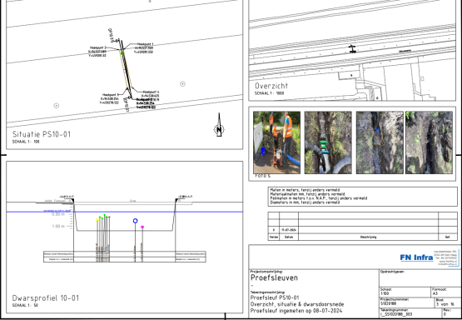
Task: Click the yellow cable marker dot
Action: [97, 220]
